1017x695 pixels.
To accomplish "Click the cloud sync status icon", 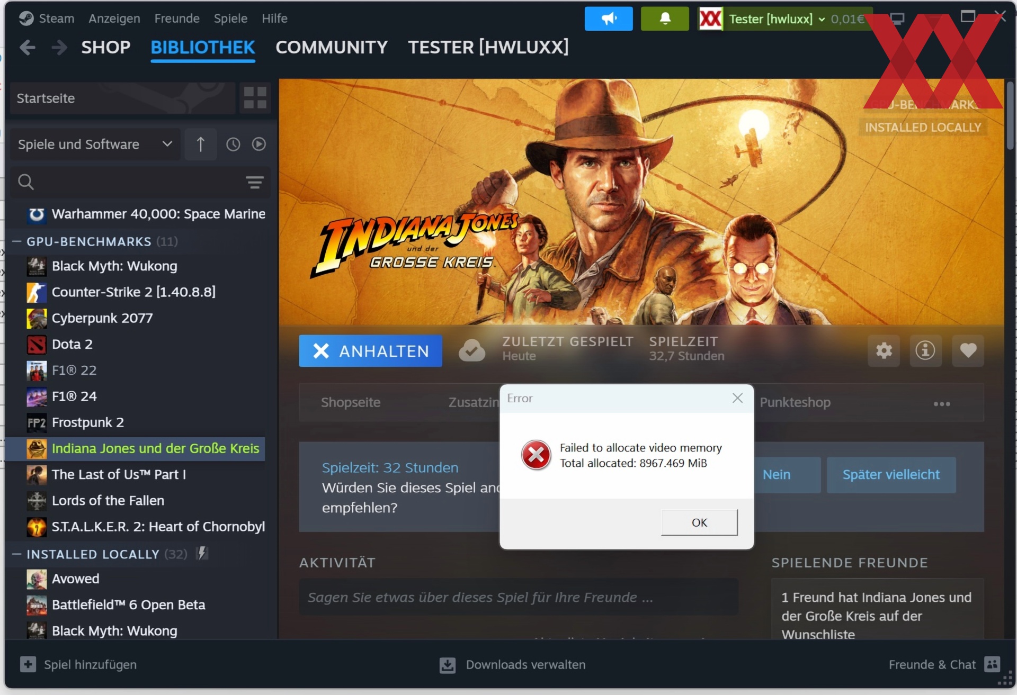I will [471, 350].
